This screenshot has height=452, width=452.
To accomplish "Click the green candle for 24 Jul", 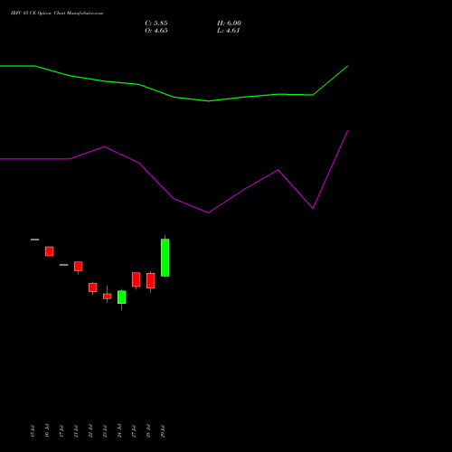I will pos(122,297).
